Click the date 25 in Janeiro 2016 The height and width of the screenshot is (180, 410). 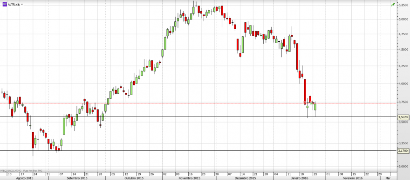click(x=315, y=174)
